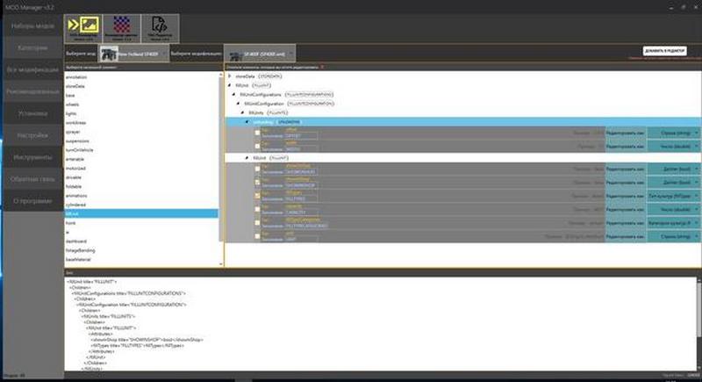Open Наборы модов in the sidebar

pos(31,25)
